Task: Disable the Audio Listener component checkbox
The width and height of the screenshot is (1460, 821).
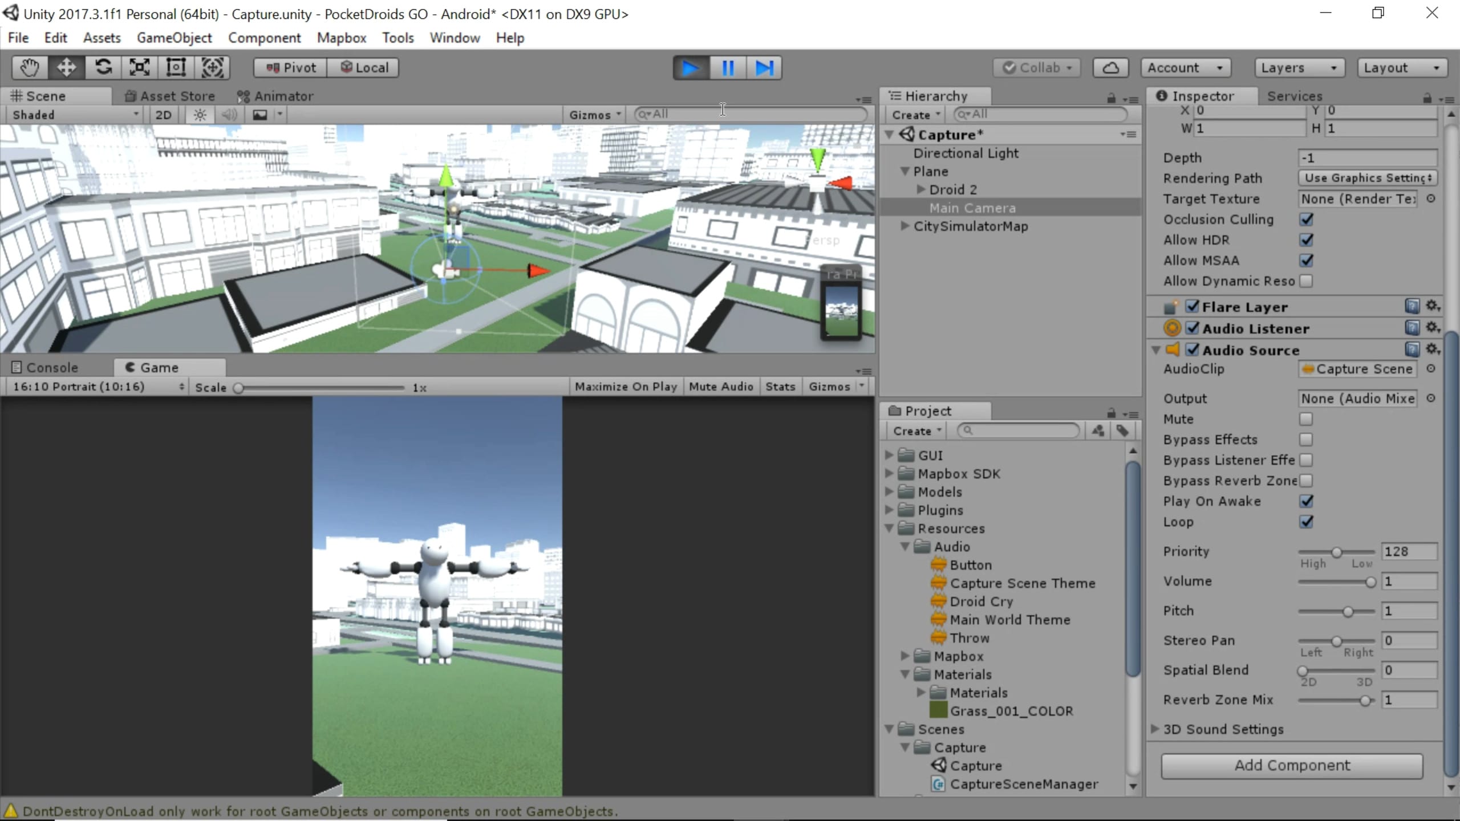Action: click(x=1192, y=328)
